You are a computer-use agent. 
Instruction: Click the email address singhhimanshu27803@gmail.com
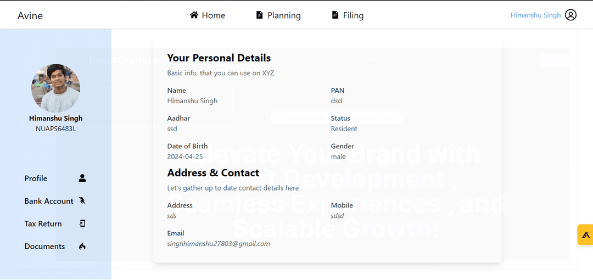219,244
